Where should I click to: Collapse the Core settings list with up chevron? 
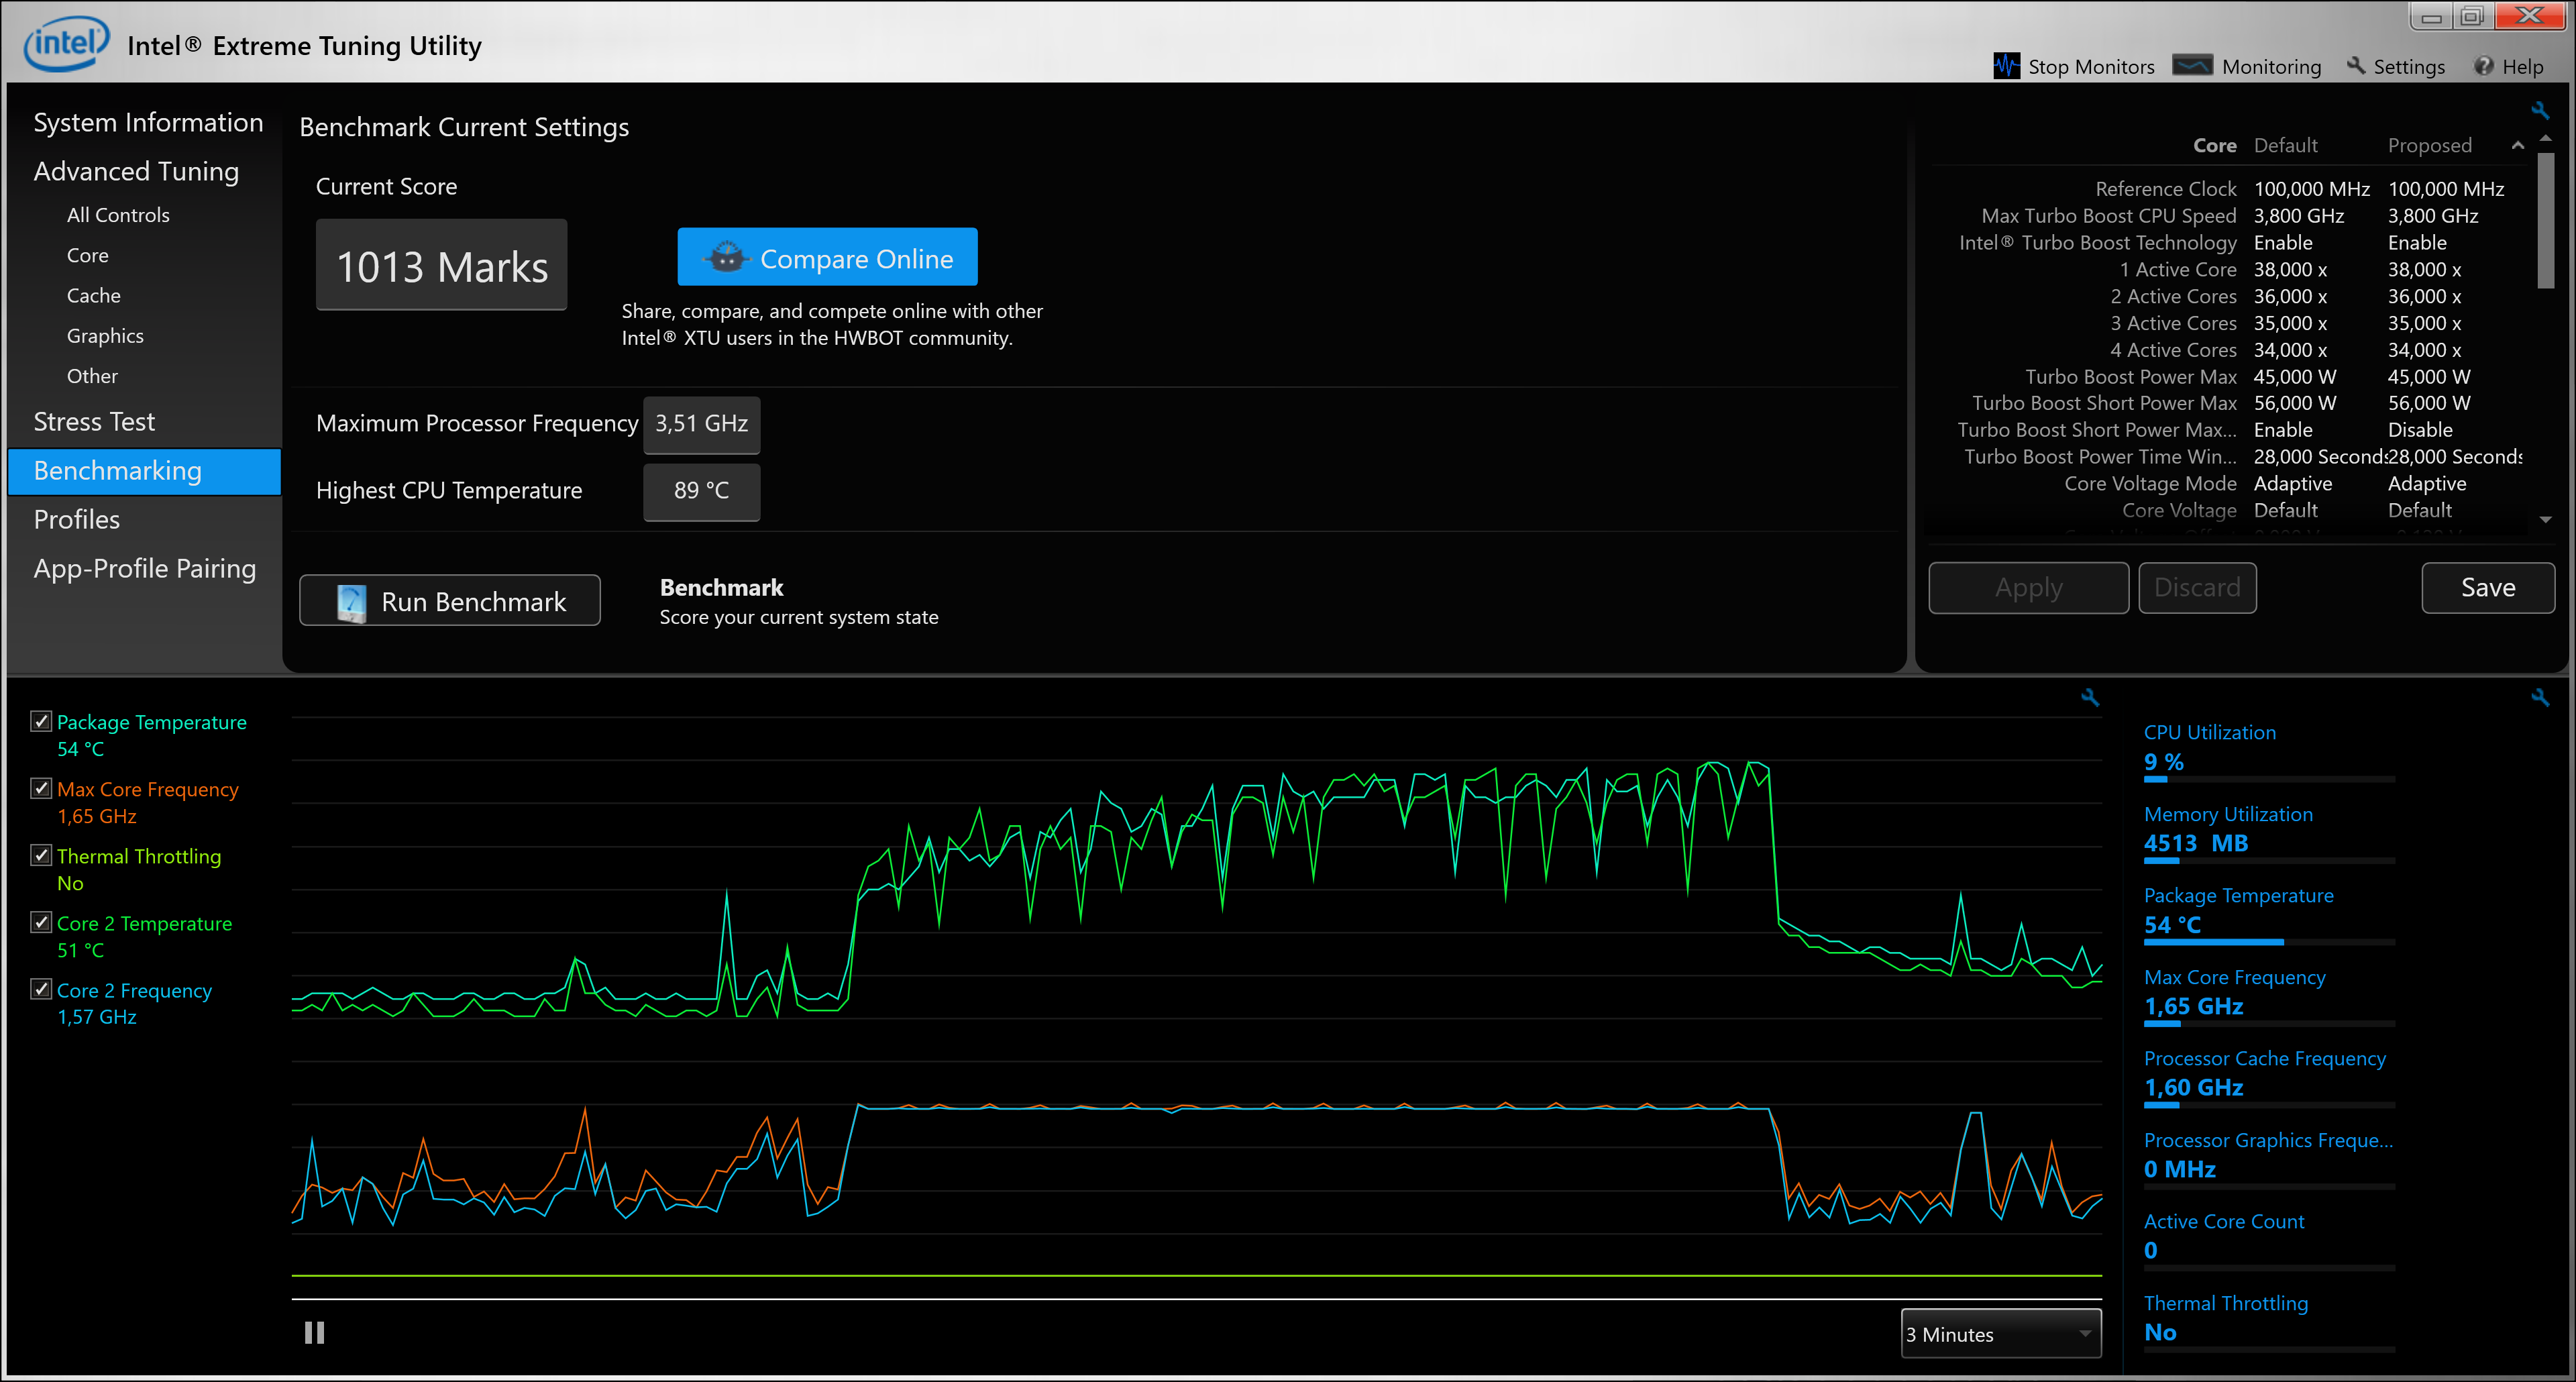coord(2517,146)
